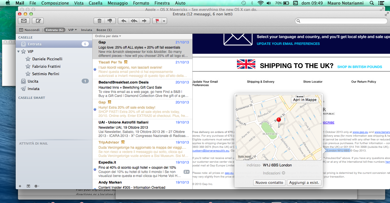Hide mailboxes with Nascondi button
The height and width of the screenshot is (203, 390).
click(x=29, y=30)
